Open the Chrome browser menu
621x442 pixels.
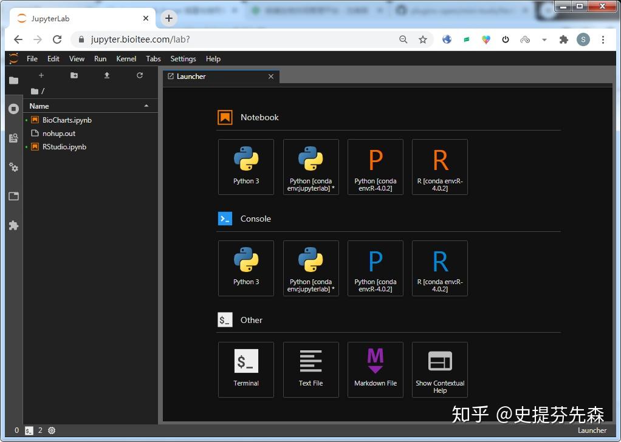[x=603, y=39]
